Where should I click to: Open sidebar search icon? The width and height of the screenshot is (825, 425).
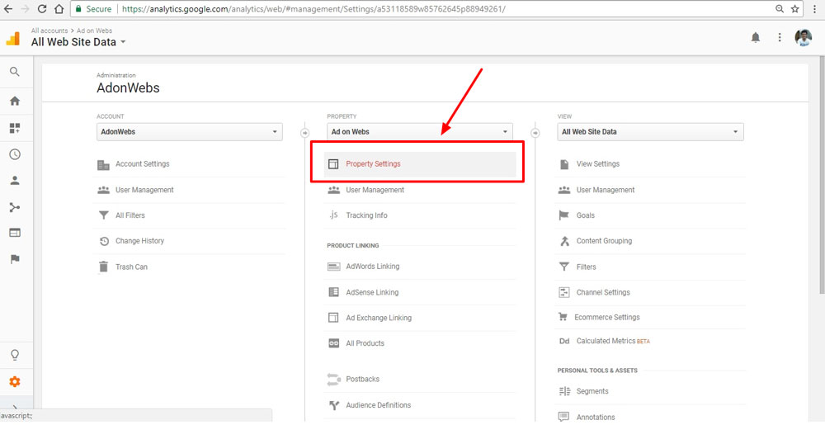15,71
